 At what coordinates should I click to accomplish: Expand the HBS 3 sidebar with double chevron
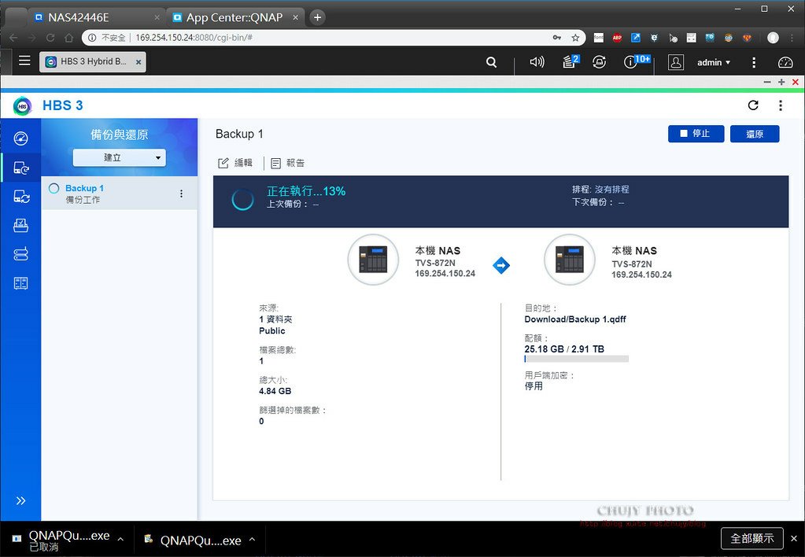[20, 500]
